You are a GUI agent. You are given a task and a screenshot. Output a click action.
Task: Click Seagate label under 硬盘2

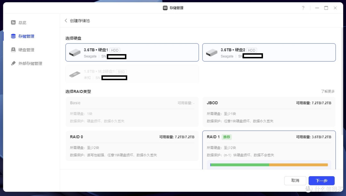[x=227, y=56]
